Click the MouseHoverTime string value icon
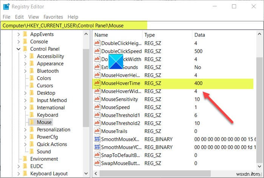264x178 pixels. coord(97,83)
